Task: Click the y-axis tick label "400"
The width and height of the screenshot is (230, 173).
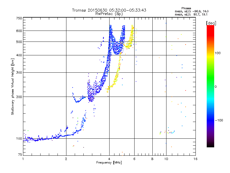Action: 19,55
